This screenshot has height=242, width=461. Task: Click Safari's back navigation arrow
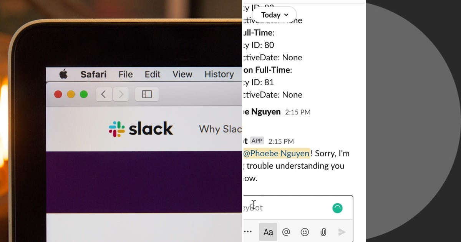pyautogui.click(x=104, y=94)
